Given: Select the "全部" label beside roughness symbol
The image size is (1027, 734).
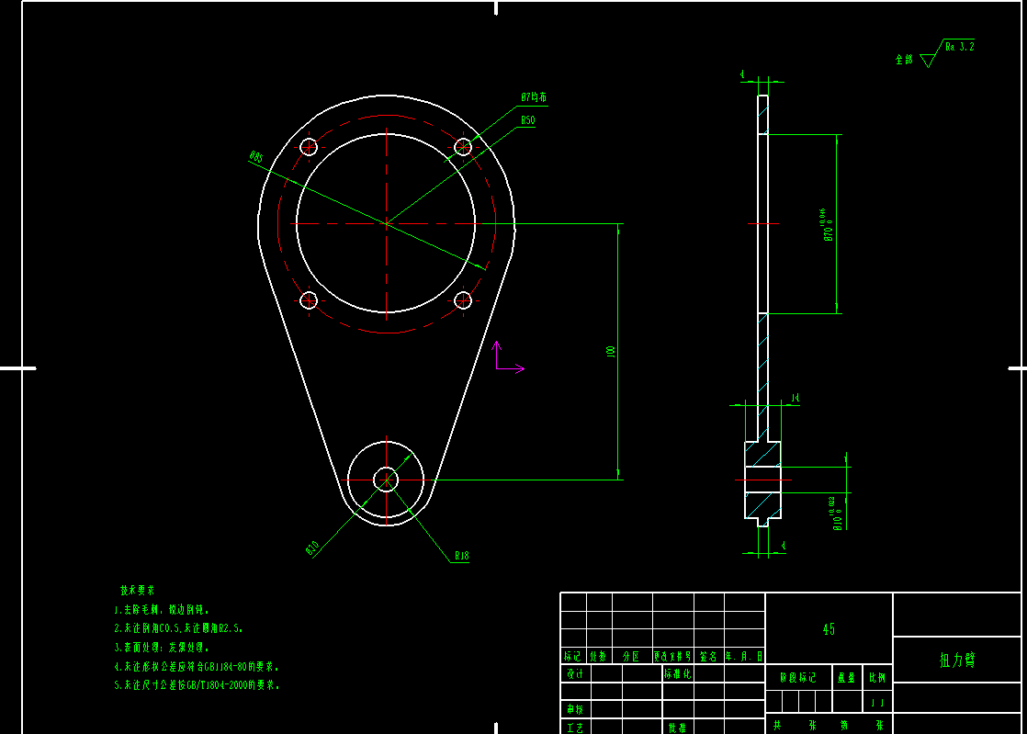Looking at the screenshot, I should point(904,60).
